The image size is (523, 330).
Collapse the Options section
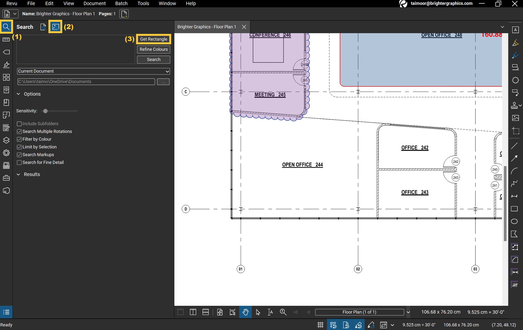tap(18, 94)
